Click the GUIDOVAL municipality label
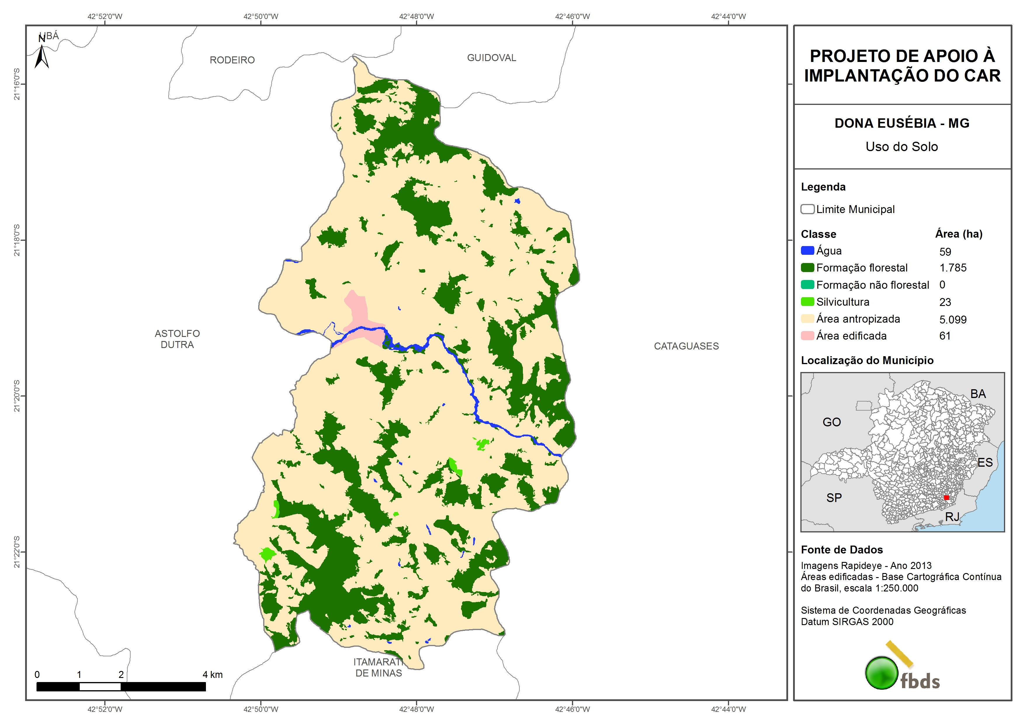Image resolution: width=1025 pixels, height=725 pixels. click(492, 58)
